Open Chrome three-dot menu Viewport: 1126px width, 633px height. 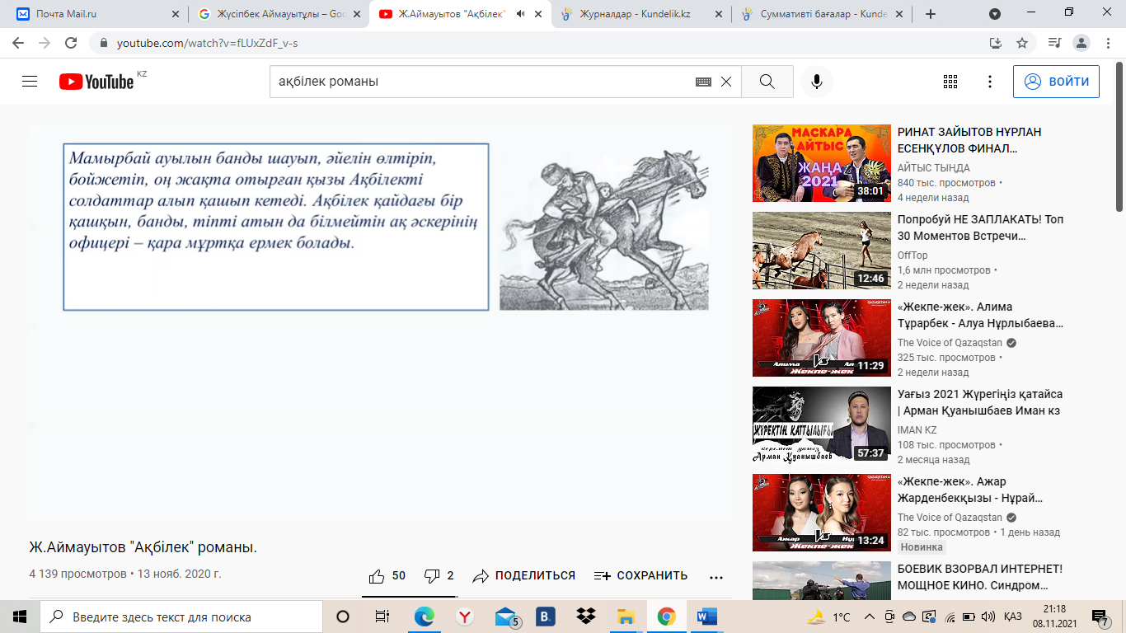pyautogui.click(x=1109, y=43)
